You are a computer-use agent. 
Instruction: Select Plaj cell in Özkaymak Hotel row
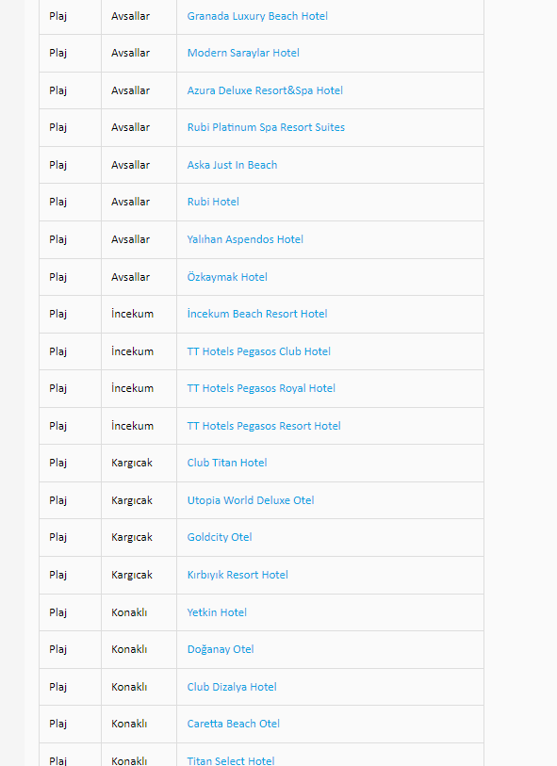tap(71, 276)
